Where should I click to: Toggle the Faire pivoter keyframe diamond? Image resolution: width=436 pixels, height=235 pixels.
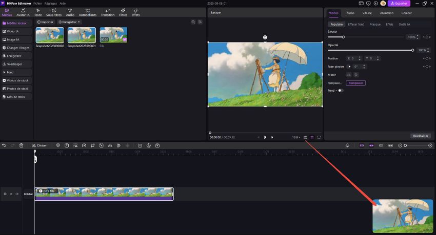tap(427, 67)
